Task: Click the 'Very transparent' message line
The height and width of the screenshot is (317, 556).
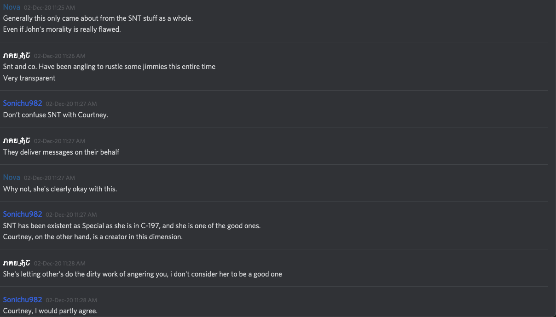Action: pyautogui.click(x=29, y=78)
